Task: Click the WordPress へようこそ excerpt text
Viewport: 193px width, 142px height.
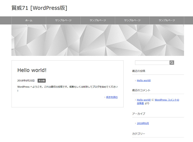Action: click(x=68, y=89)
